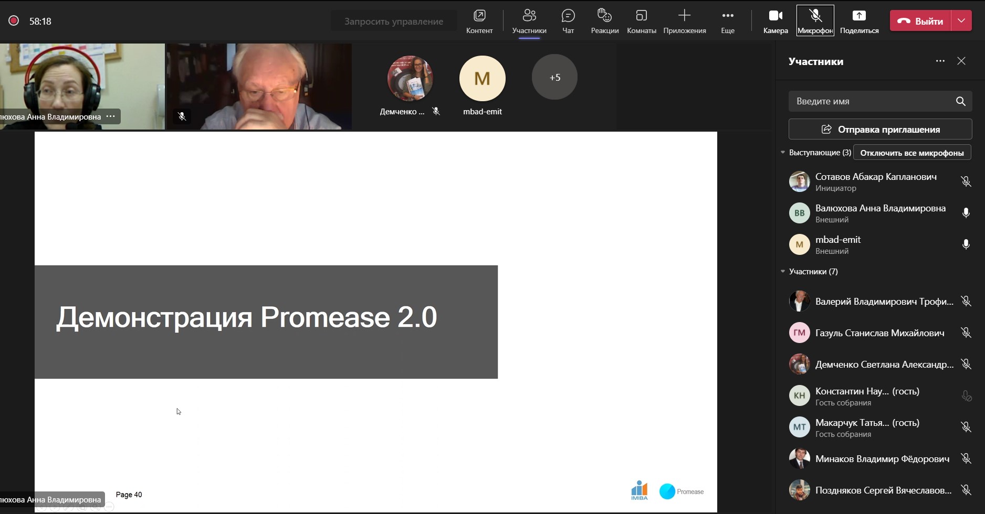Select Валюхова Анна Владимировна in list
The image size is (985, 514).
tap(880, 213)
